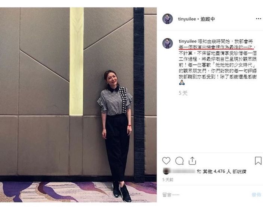
Task: Share the post using the share icon
Action: coord(192,161)
